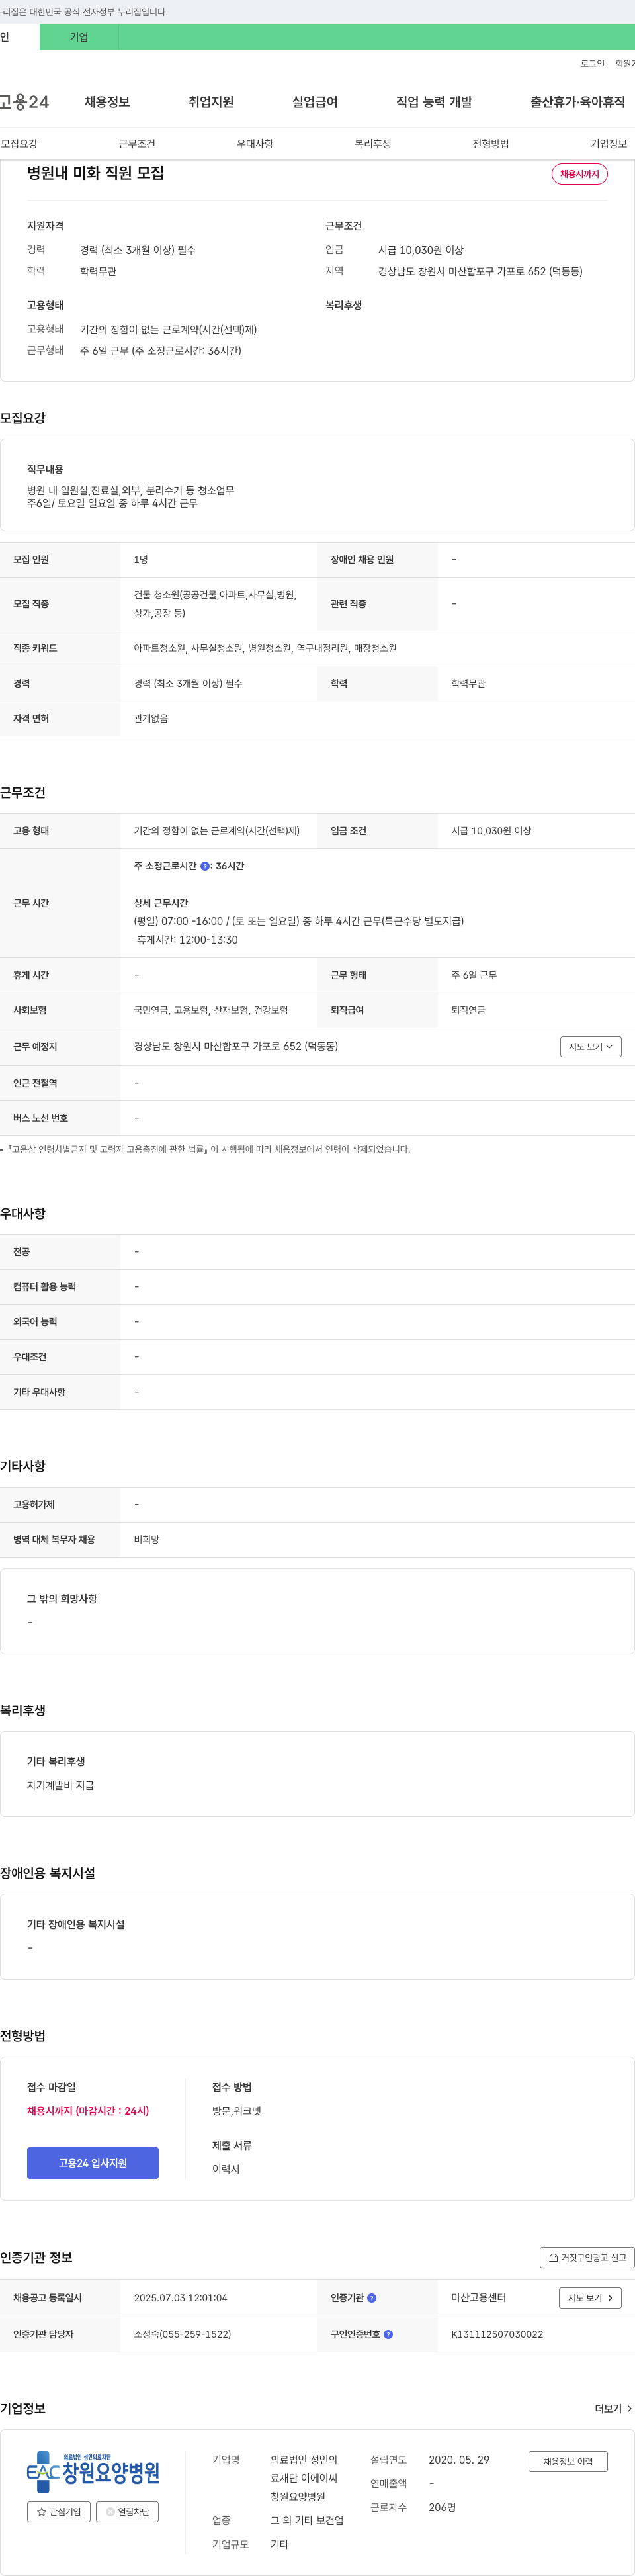Click the 사회보험 value 국민연금, 고용보험
Viewport: 635px width, 2576px height.
coord(211,1010)
